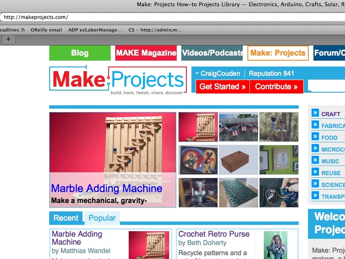Select the framed picture on green wall thumbnail
Viewport: 345px width, 259px height.
279,160
